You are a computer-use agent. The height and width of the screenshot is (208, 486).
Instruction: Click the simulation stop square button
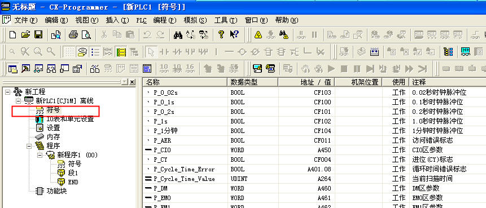click(x=344, y=69)
